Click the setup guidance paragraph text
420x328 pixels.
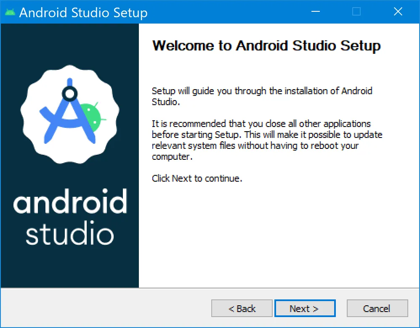(262, 96)
